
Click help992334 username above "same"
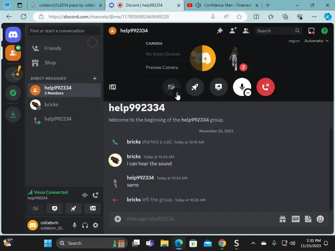click(x=140, y=178)
